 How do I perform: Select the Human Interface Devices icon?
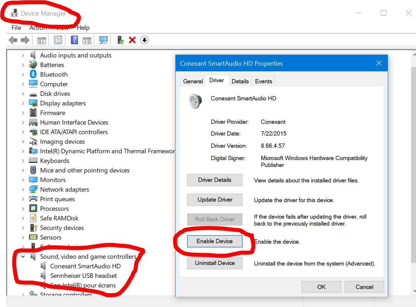33,122
